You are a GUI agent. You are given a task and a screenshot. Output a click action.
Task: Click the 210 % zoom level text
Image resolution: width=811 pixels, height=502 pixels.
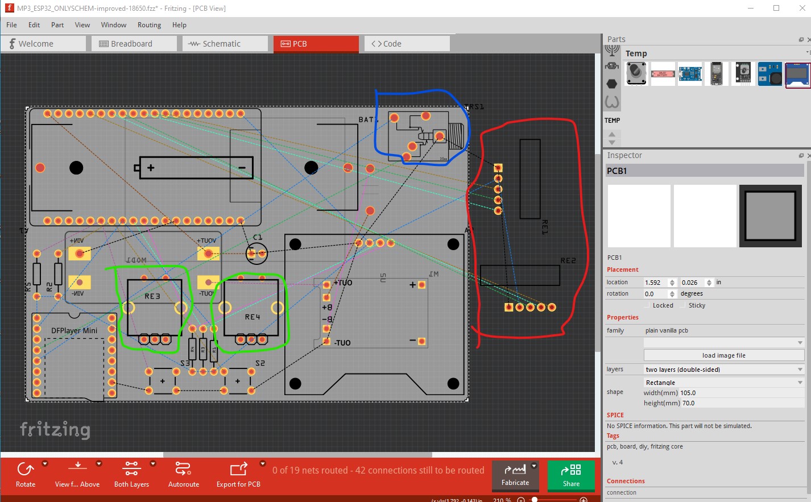[x=502, y=500]
